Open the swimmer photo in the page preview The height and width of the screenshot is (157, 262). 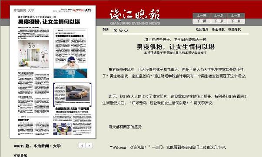click(70, 67)
